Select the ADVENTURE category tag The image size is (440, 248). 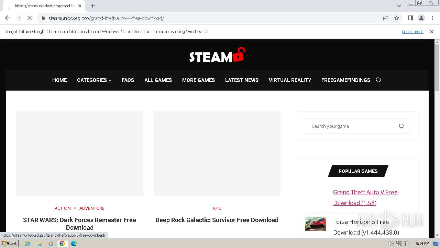point(92,208)
